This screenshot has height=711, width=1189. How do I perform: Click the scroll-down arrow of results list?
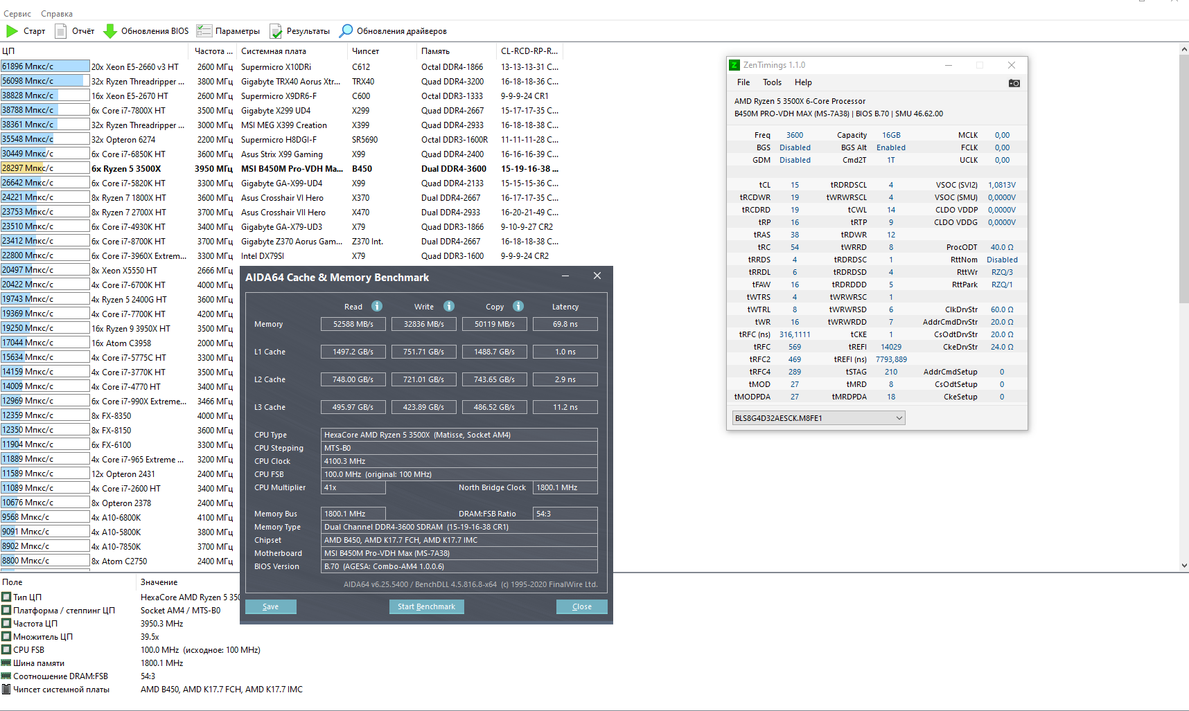pyautogui.click(x=1183, y=566)
